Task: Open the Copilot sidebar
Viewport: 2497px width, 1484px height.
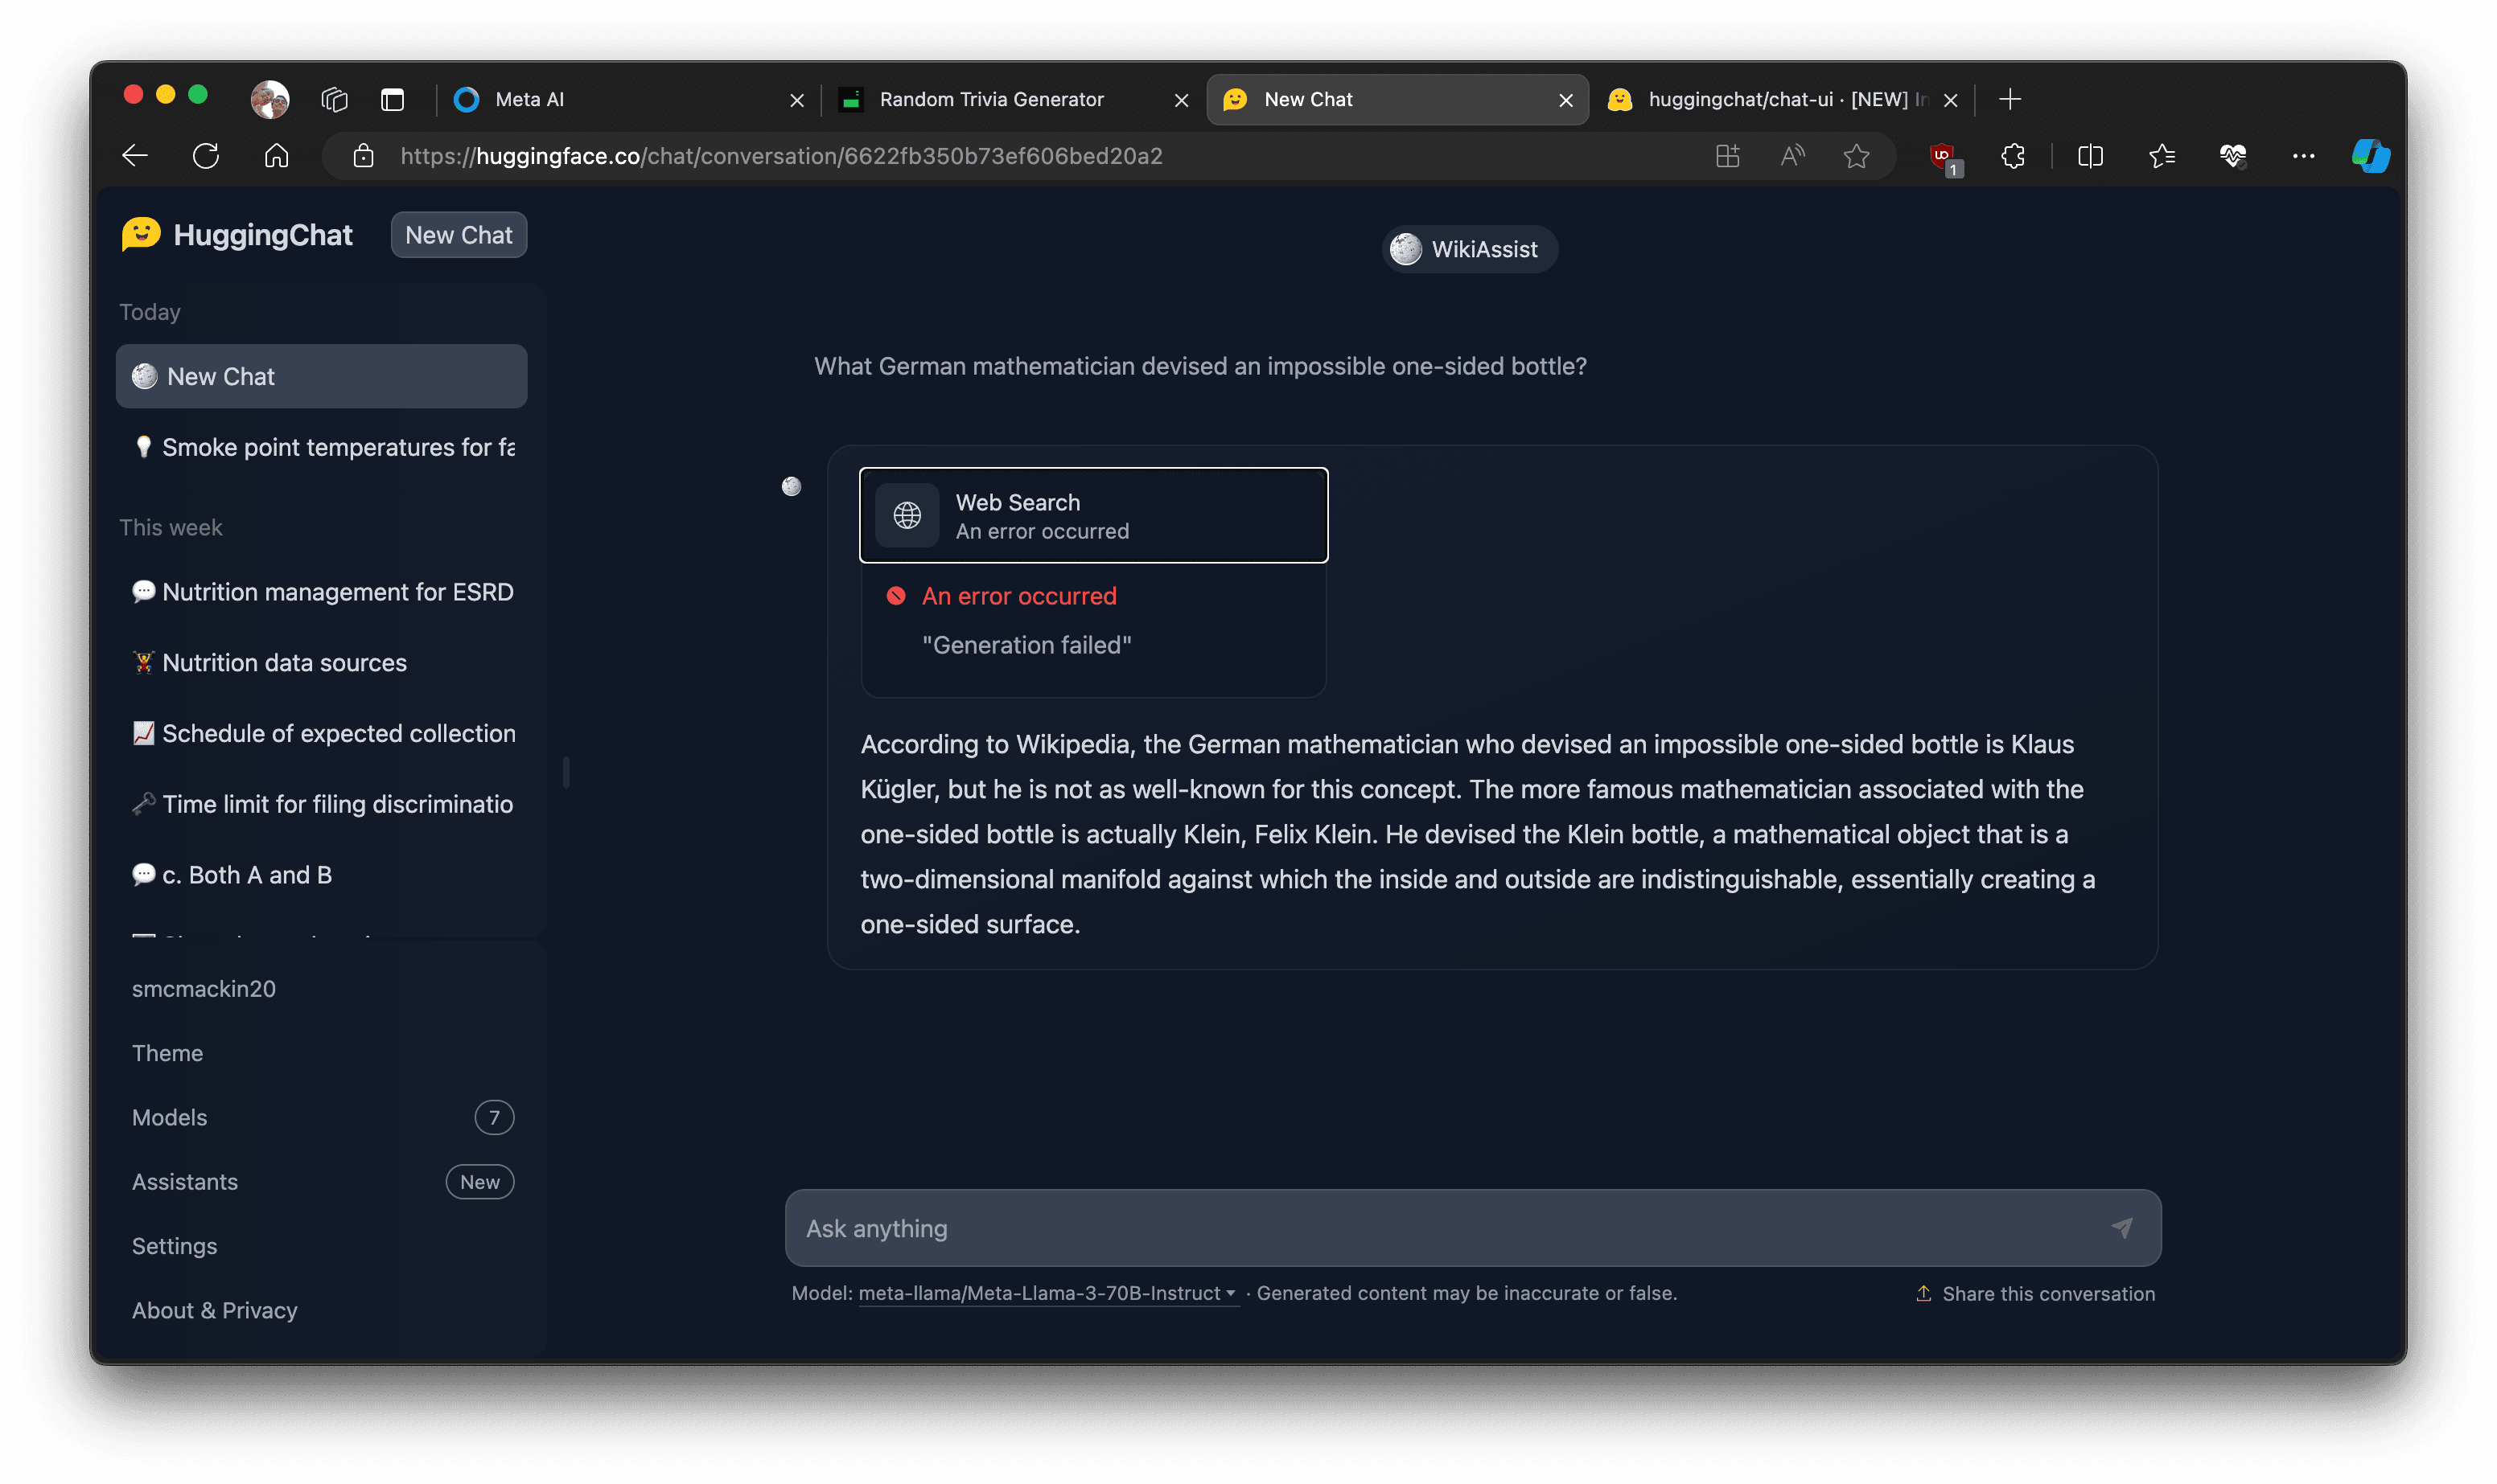Action: tap(2370, 156)
